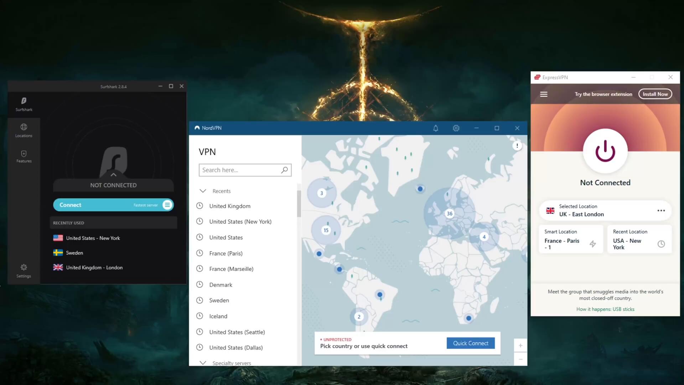Click the Europe 36 server cluster

click(449, 214)
